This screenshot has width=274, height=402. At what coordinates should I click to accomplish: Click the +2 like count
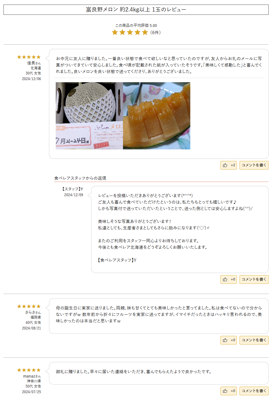(x=233, y=165)
